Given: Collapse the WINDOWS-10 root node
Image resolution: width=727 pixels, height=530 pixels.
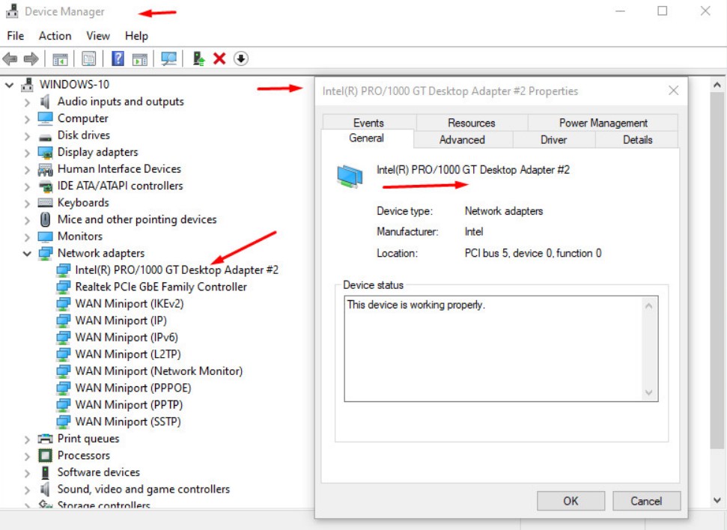Looking at the screenshot, I should pyautogui.click(x=9, y=85).
